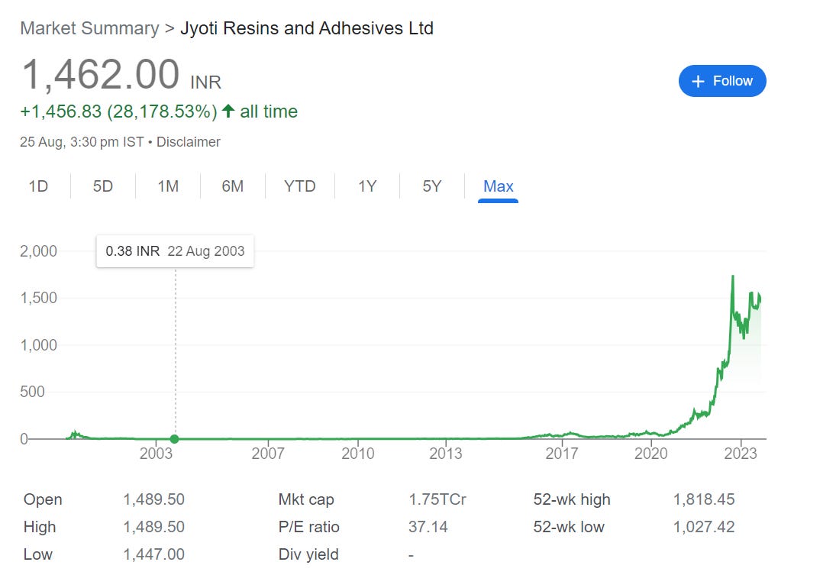Click the 2010 x-axis label
This screenshot has height=575, width=836.
358,454
